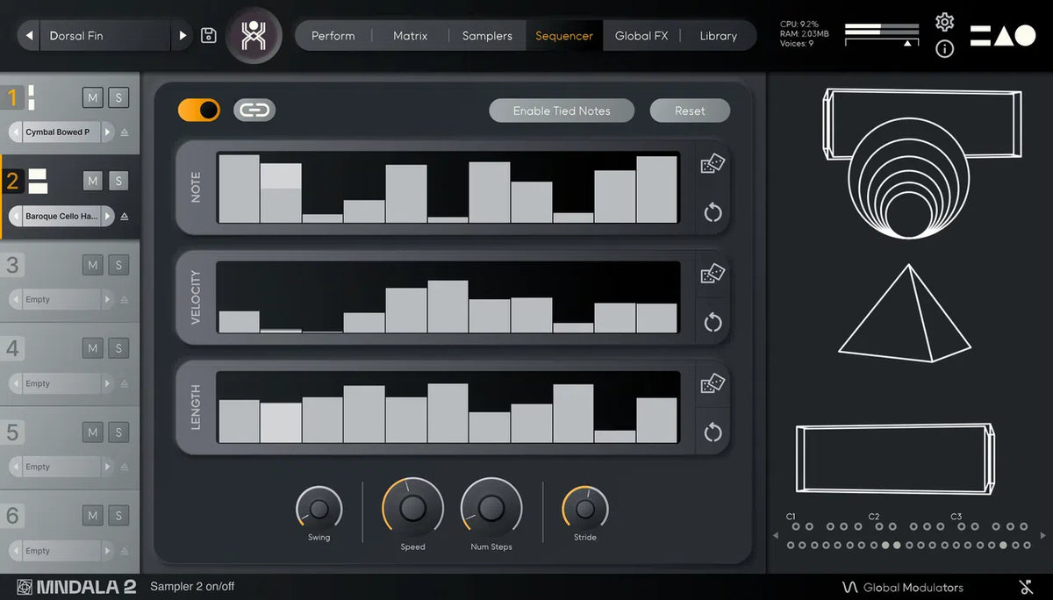
Task: Randomize the Length lane with dice icon
Action: tap(712, 384)
